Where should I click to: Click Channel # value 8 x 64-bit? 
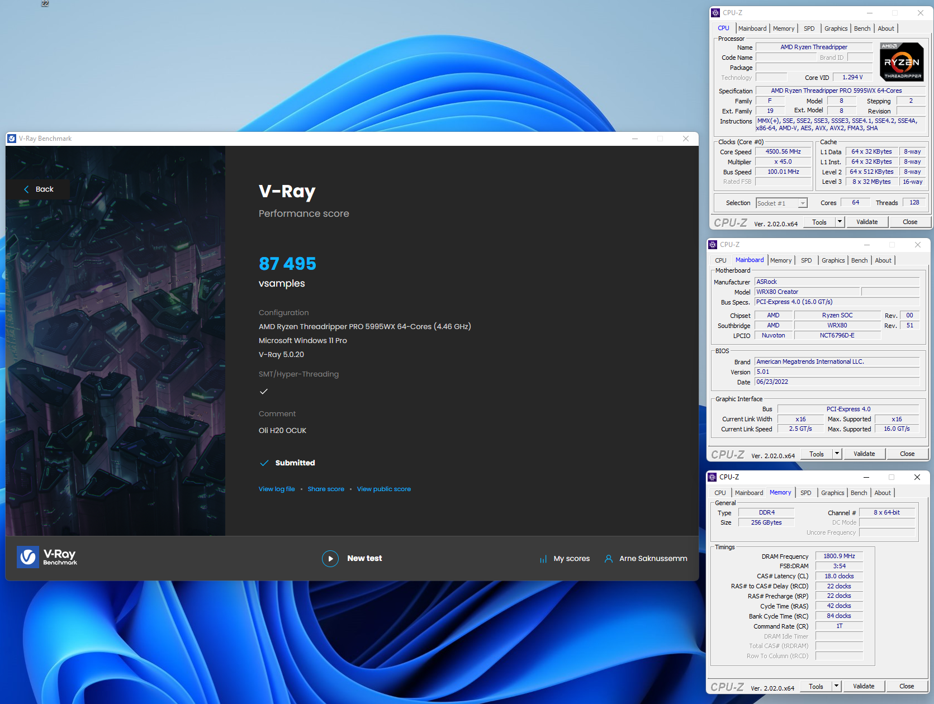[x=886, y=513]
